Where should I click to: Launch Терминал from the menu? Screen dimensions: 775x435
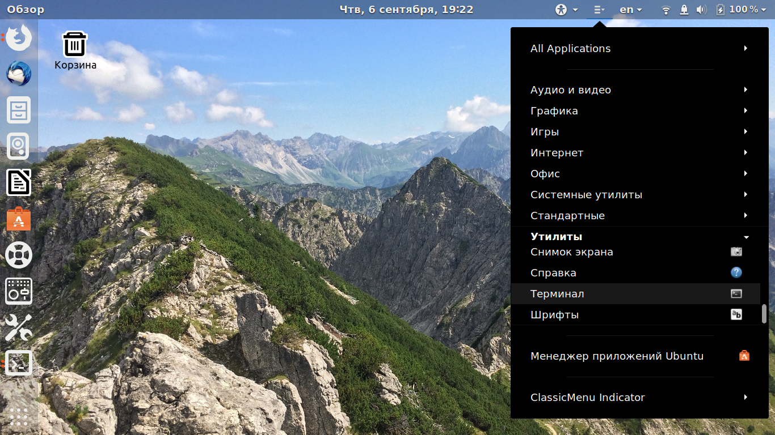(635, 294)
